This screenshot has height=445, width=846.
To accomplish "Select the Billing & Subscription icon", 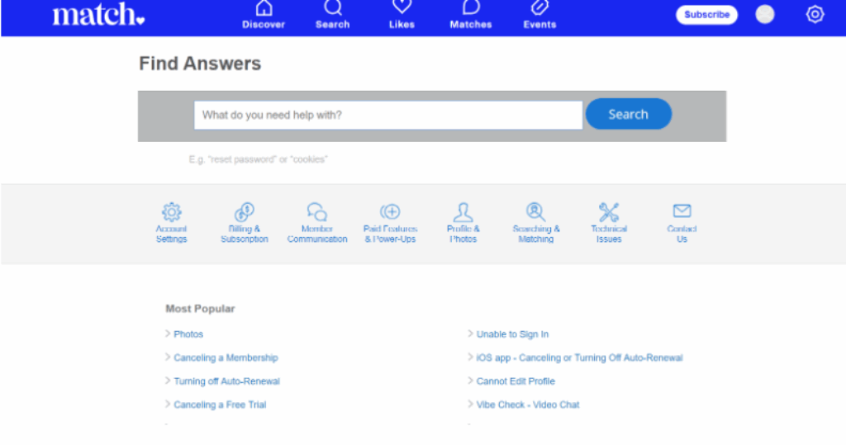I will coord(244,212).
